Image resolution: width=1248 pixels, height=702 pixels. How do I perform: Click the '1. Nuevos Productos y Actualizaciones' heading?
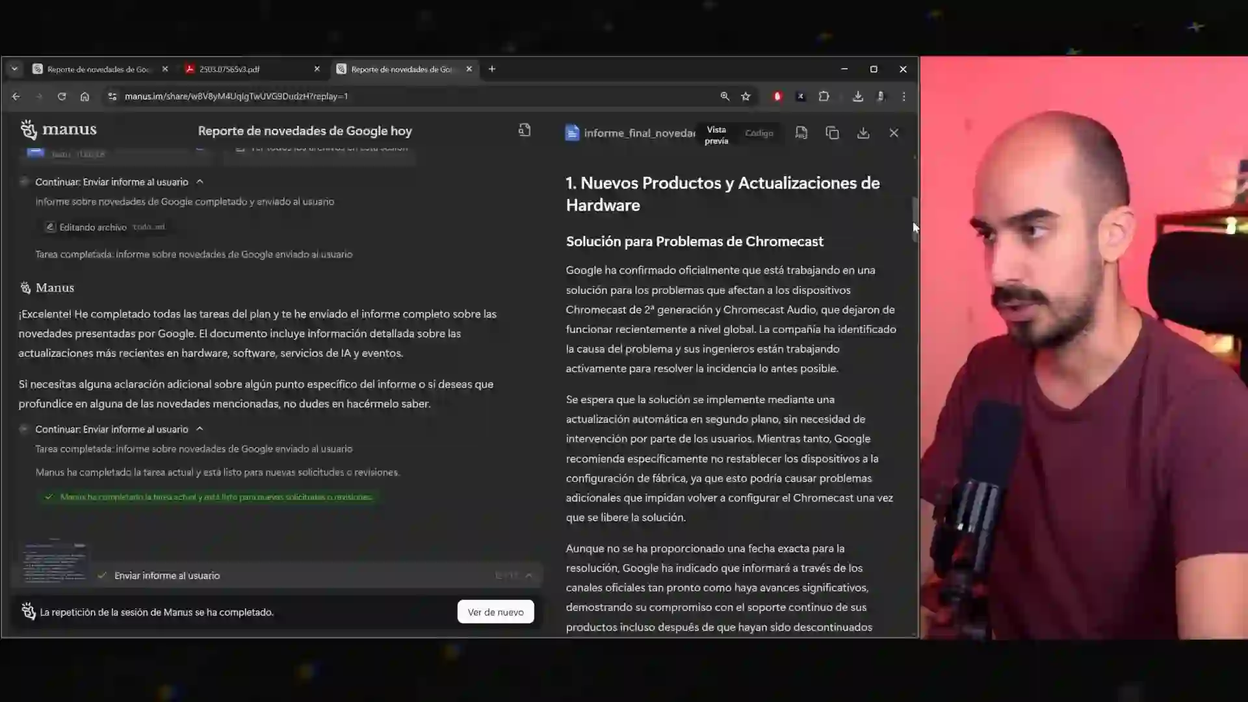(x=723, y=194)
